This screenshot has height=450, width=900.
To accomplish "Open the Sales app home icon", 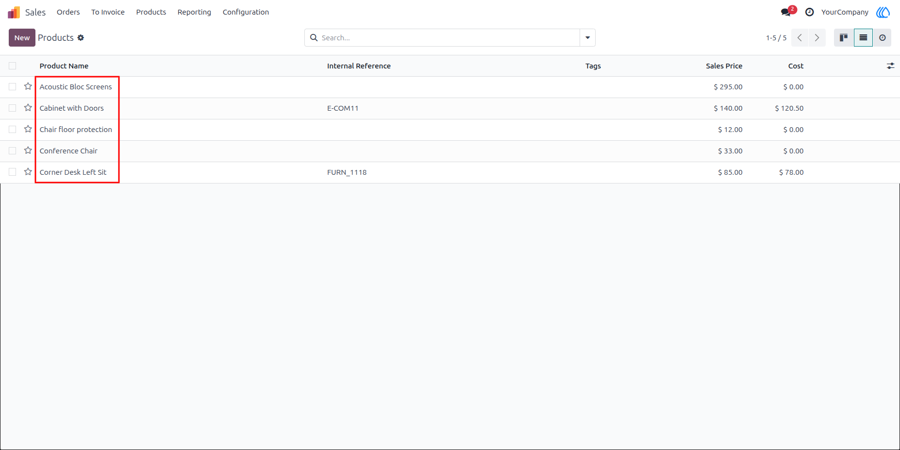I will (14, 12).
